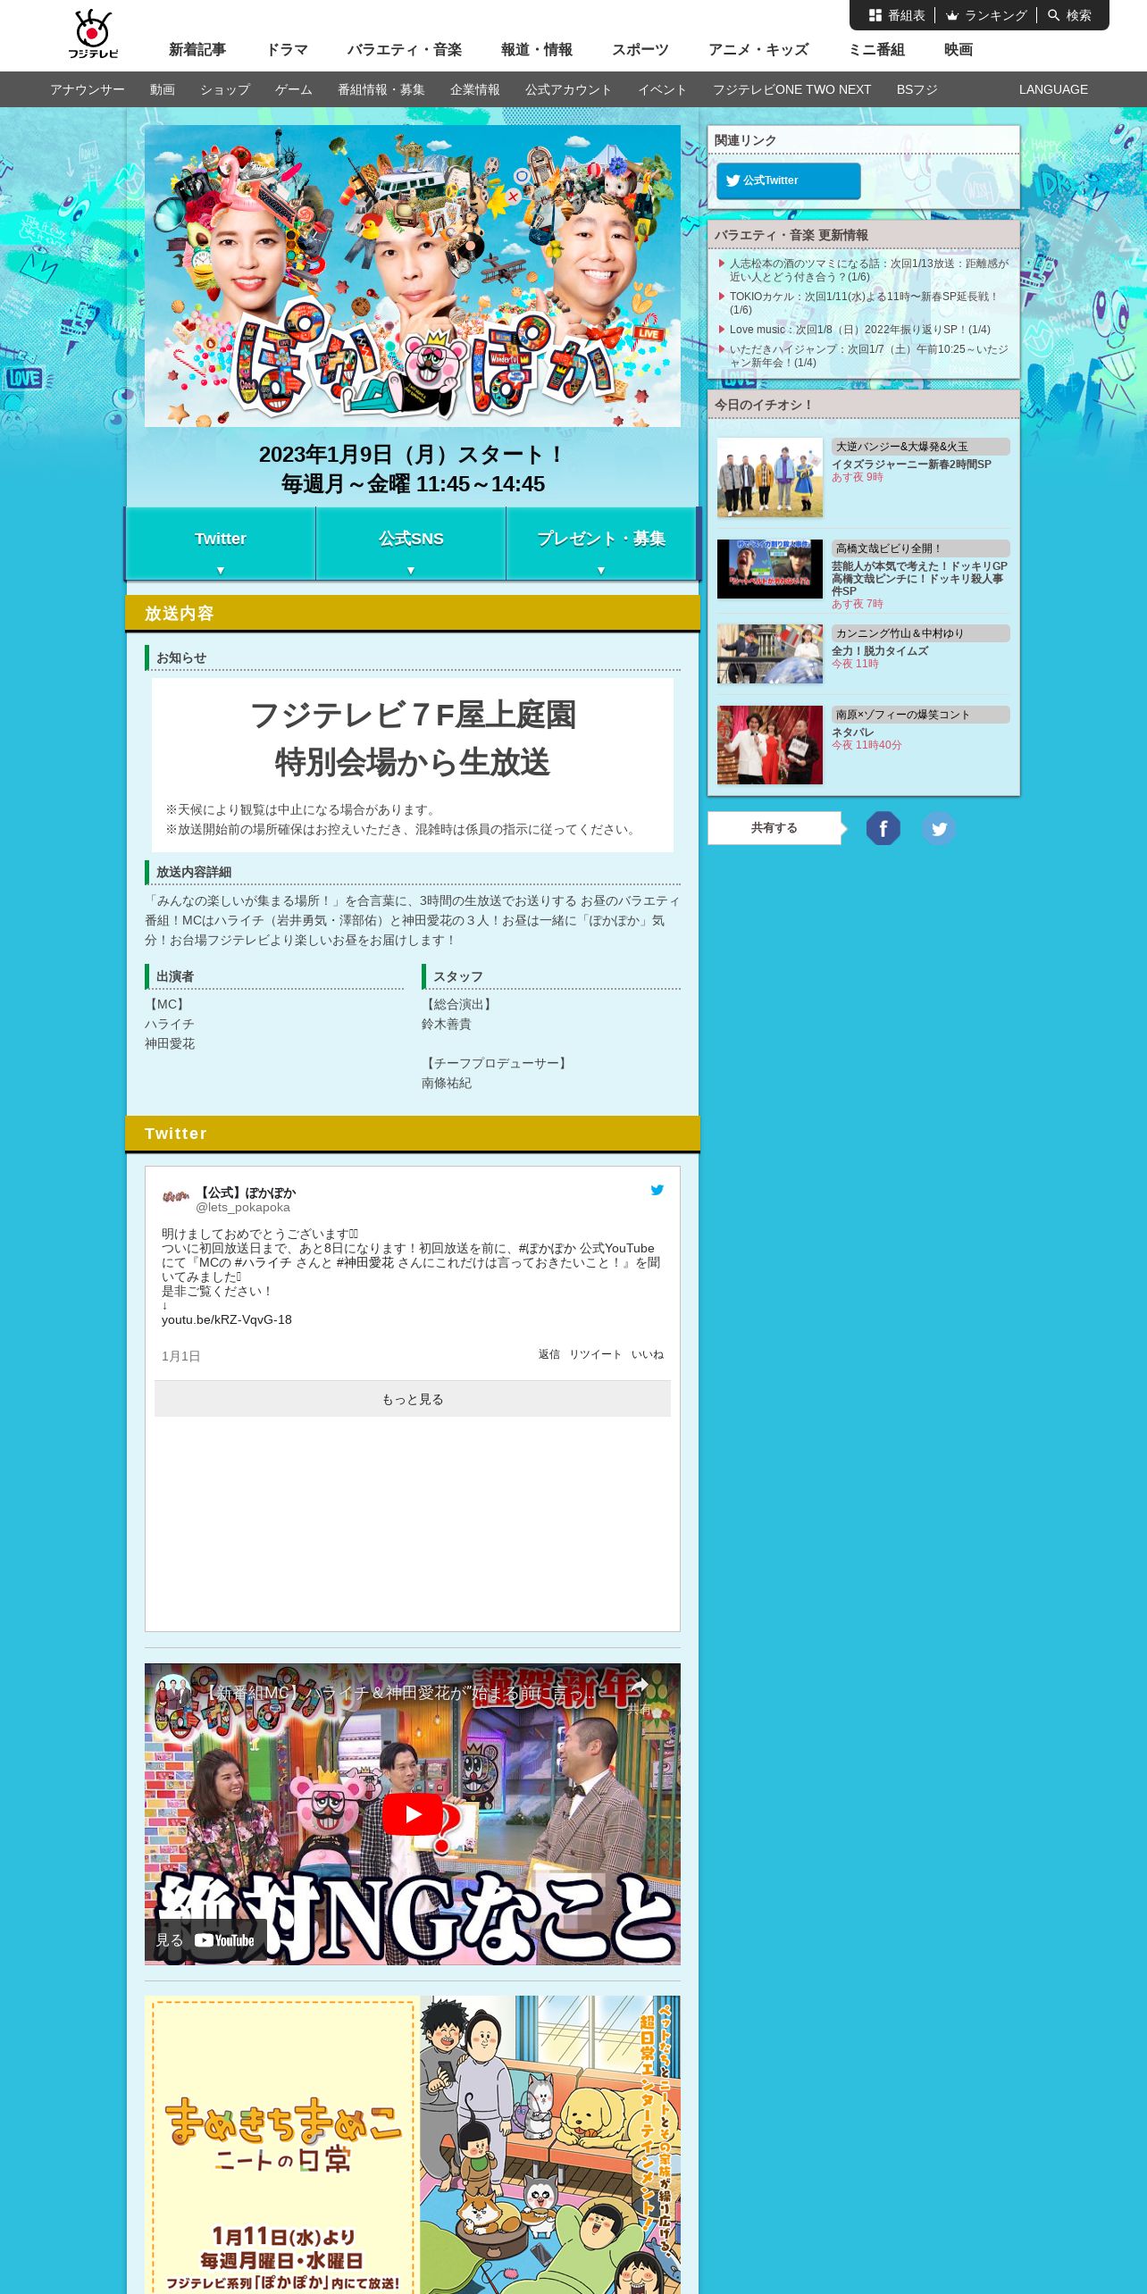1147x2294 pixels.
Task: Play the YouTube video
Action: tap(413, 1814)
